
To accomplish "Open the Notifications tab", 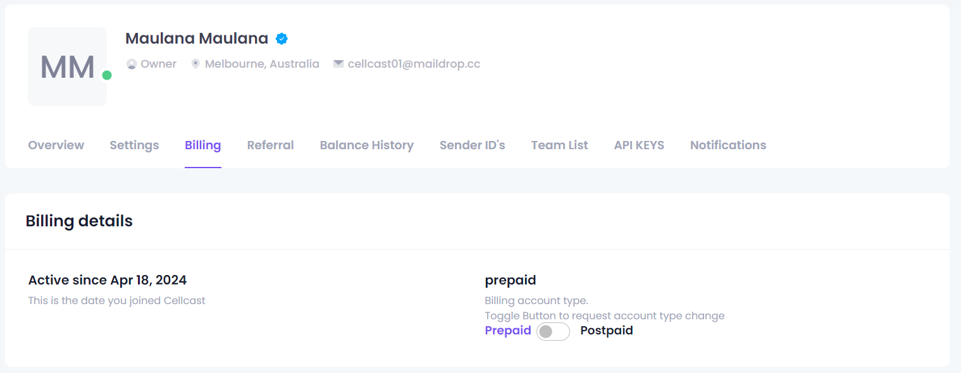I will click(728, 145).
